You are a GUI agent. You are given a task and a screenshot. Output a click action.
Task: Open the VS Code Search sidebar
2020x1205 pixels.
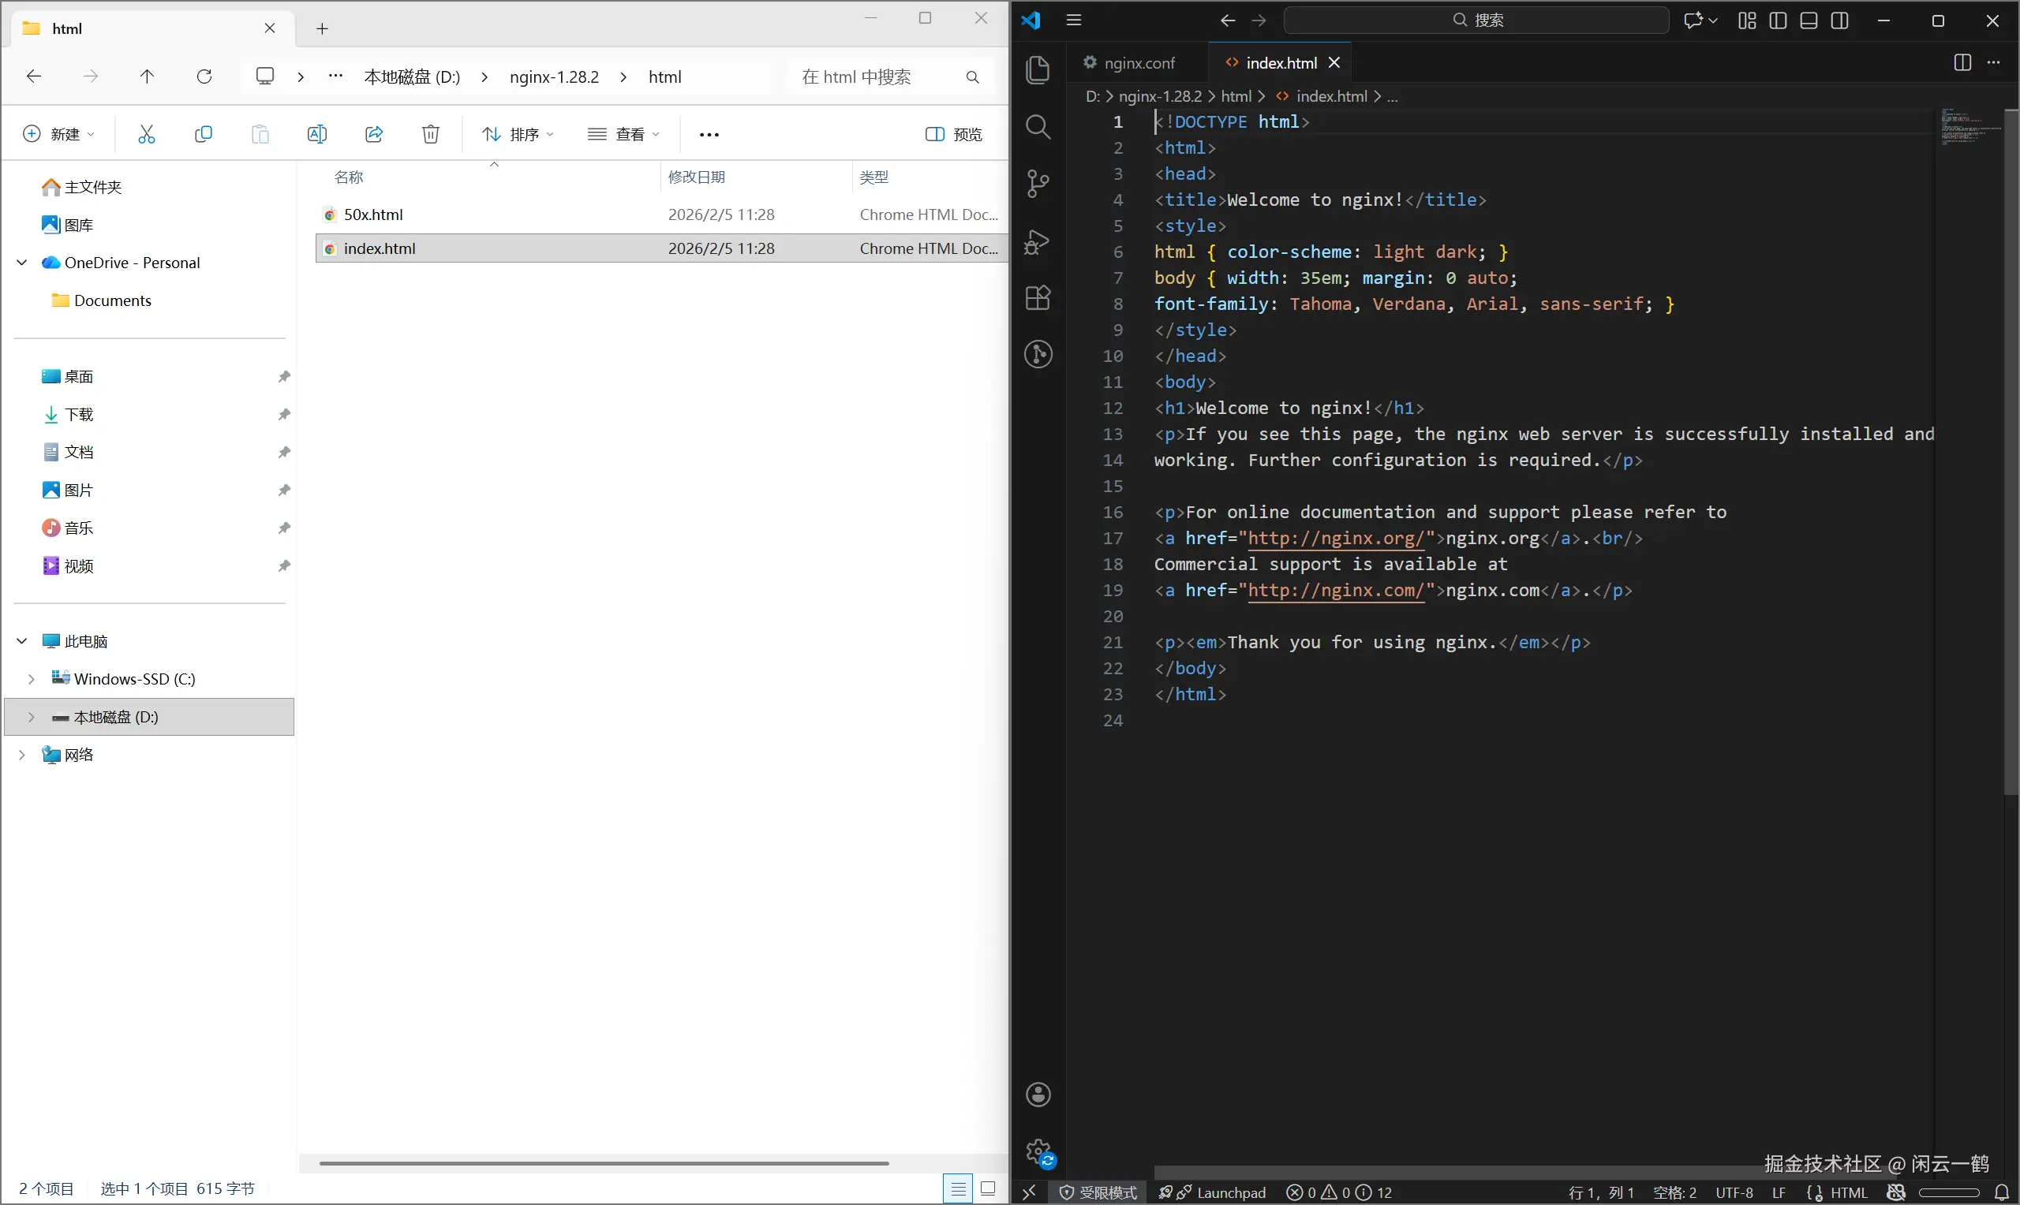1038,127
